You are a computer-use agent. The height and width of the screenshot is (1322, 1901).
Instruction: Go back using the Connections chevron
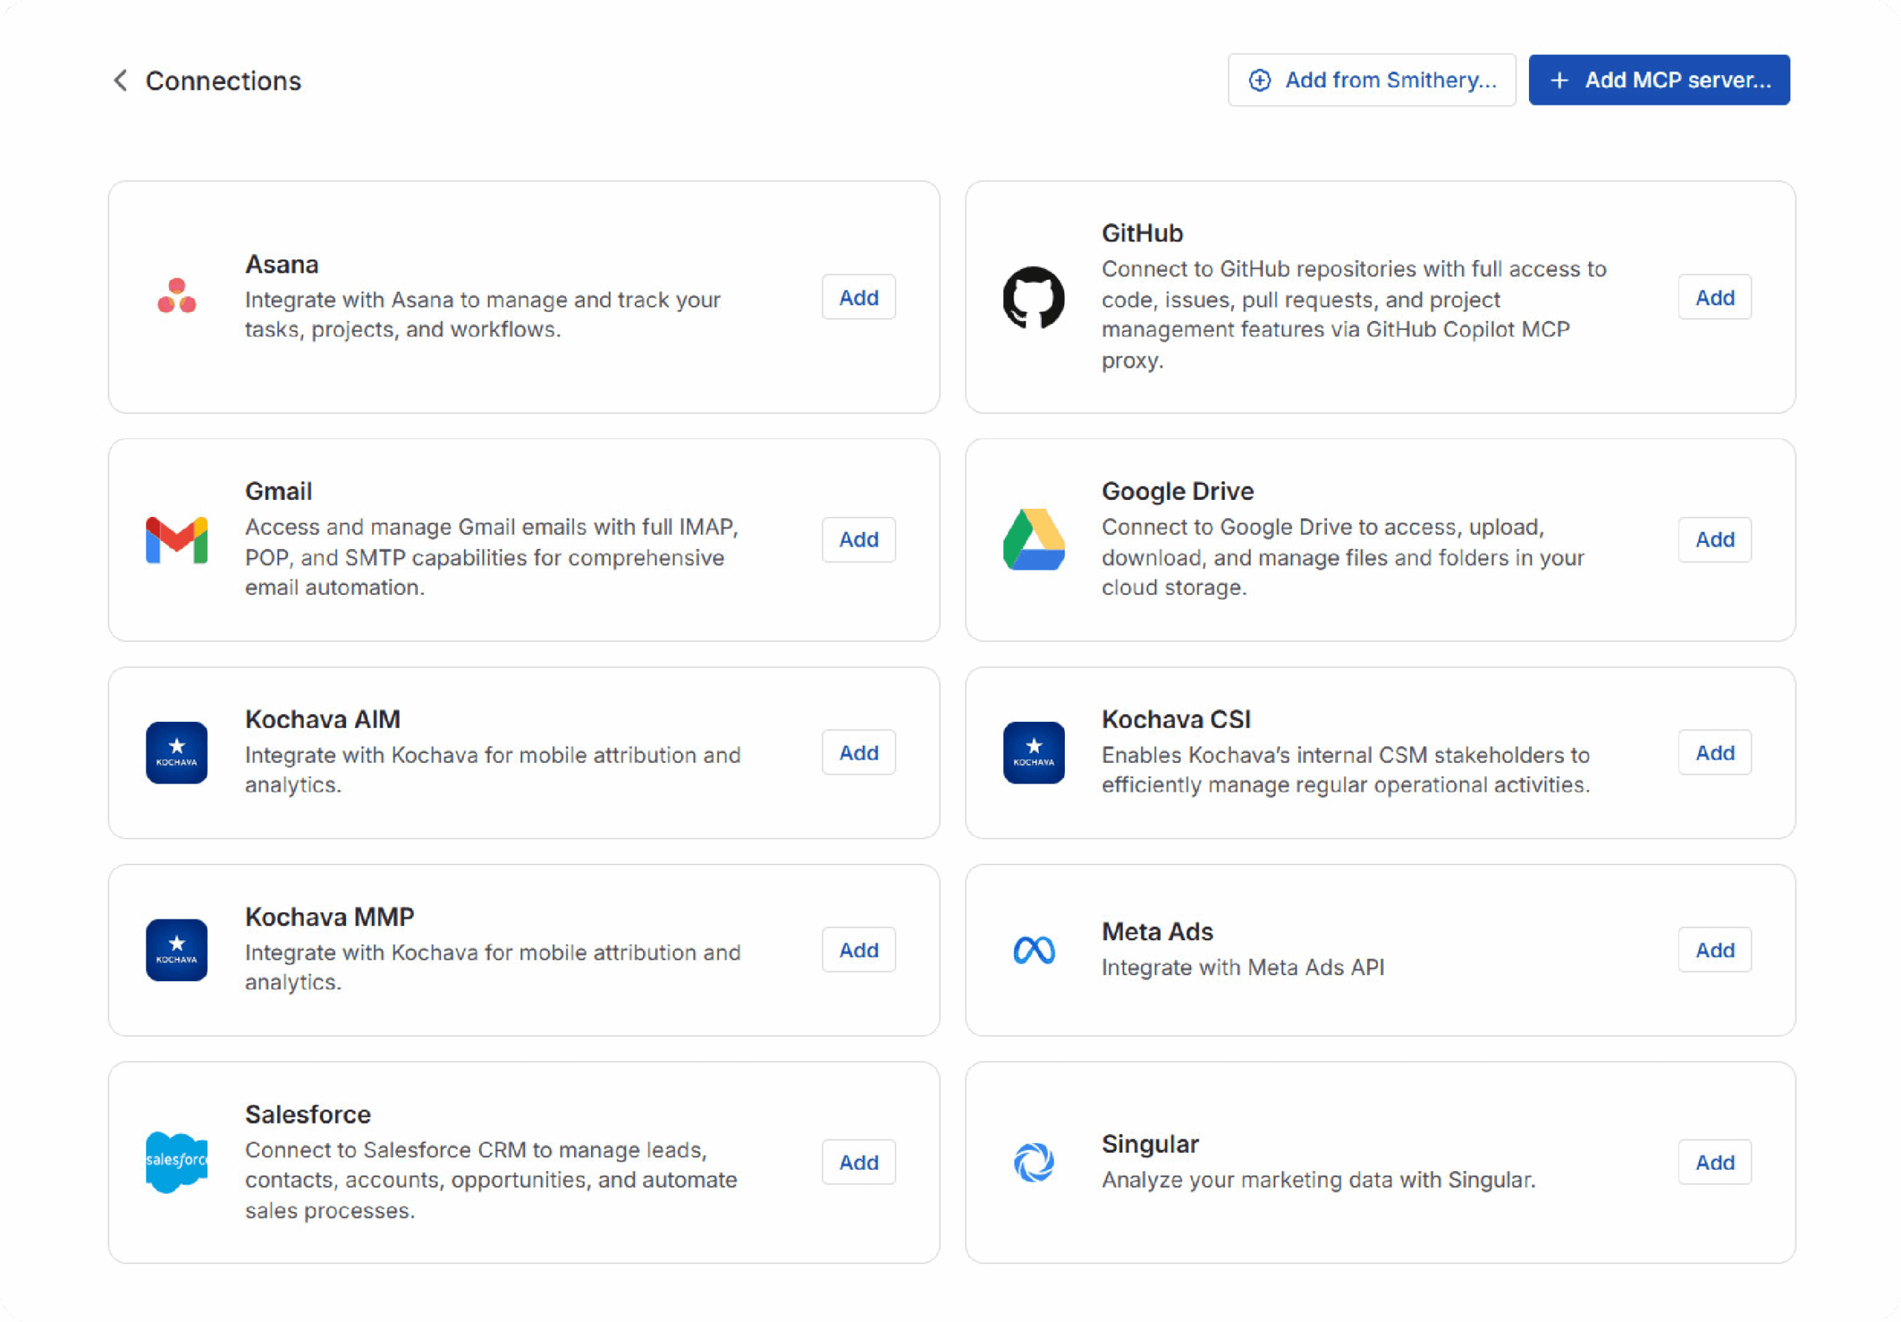point(121,80)
